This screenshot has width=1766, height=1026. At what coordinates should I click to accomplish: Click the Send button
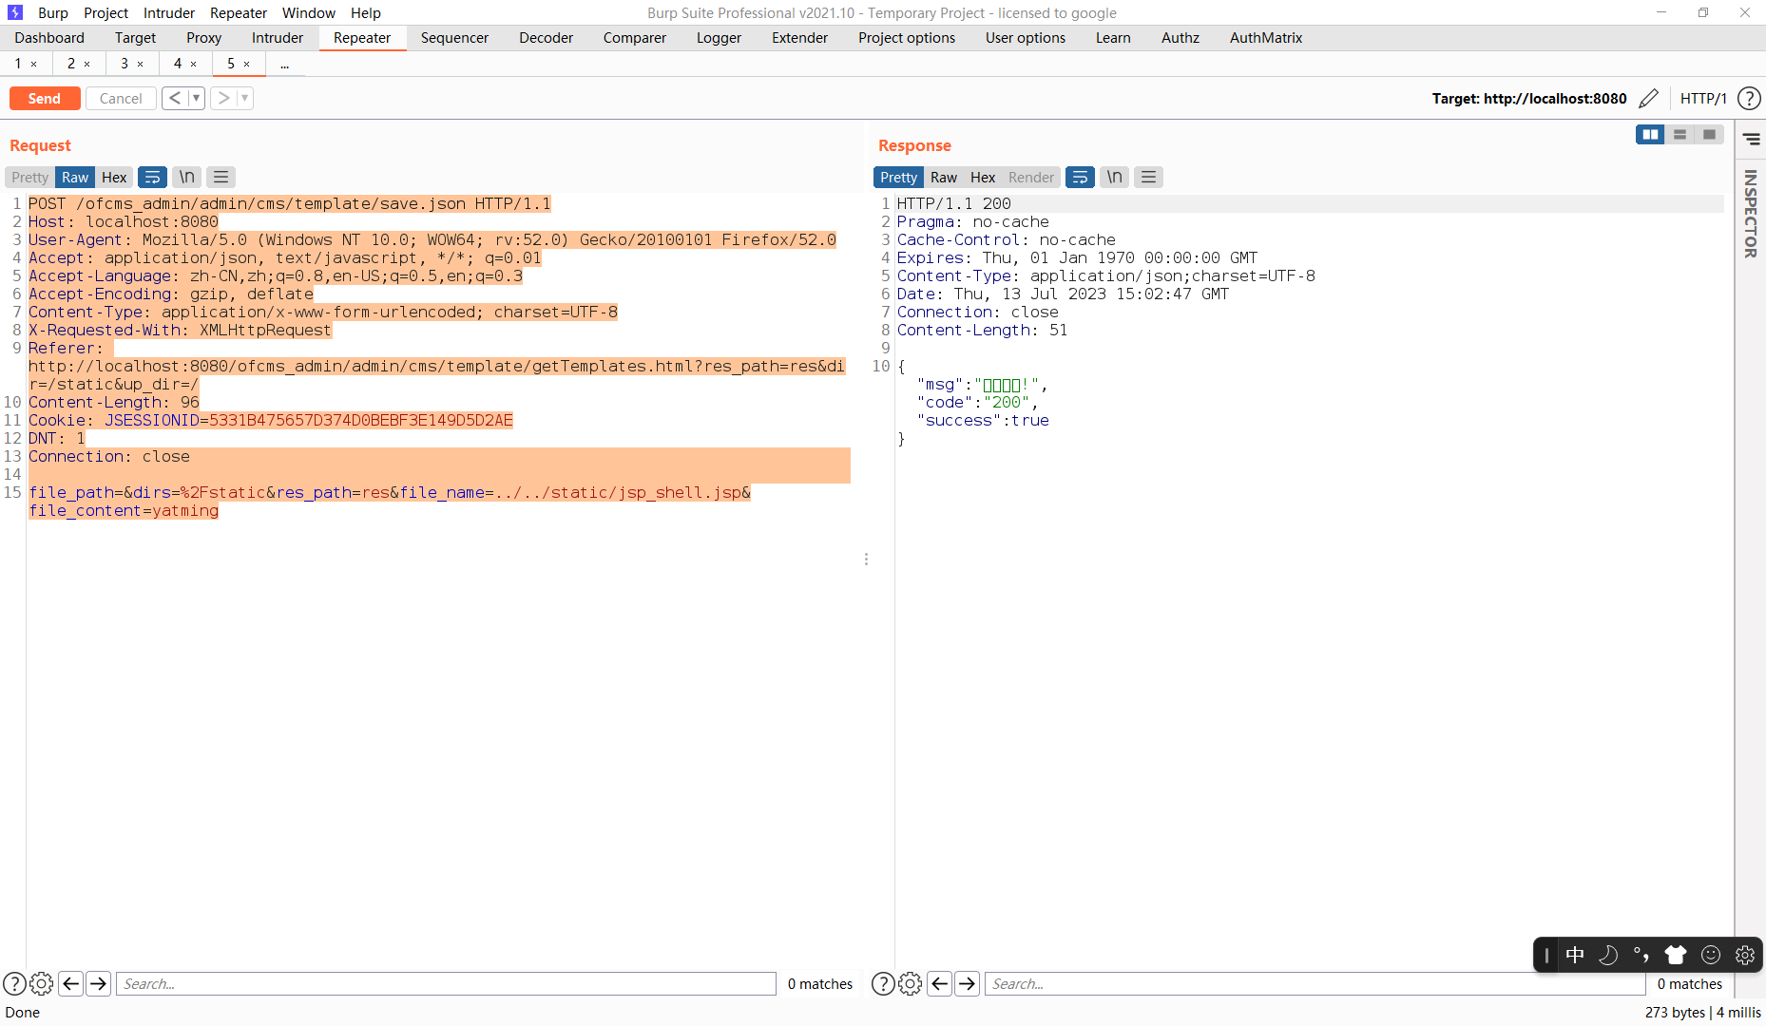(44, 98)
